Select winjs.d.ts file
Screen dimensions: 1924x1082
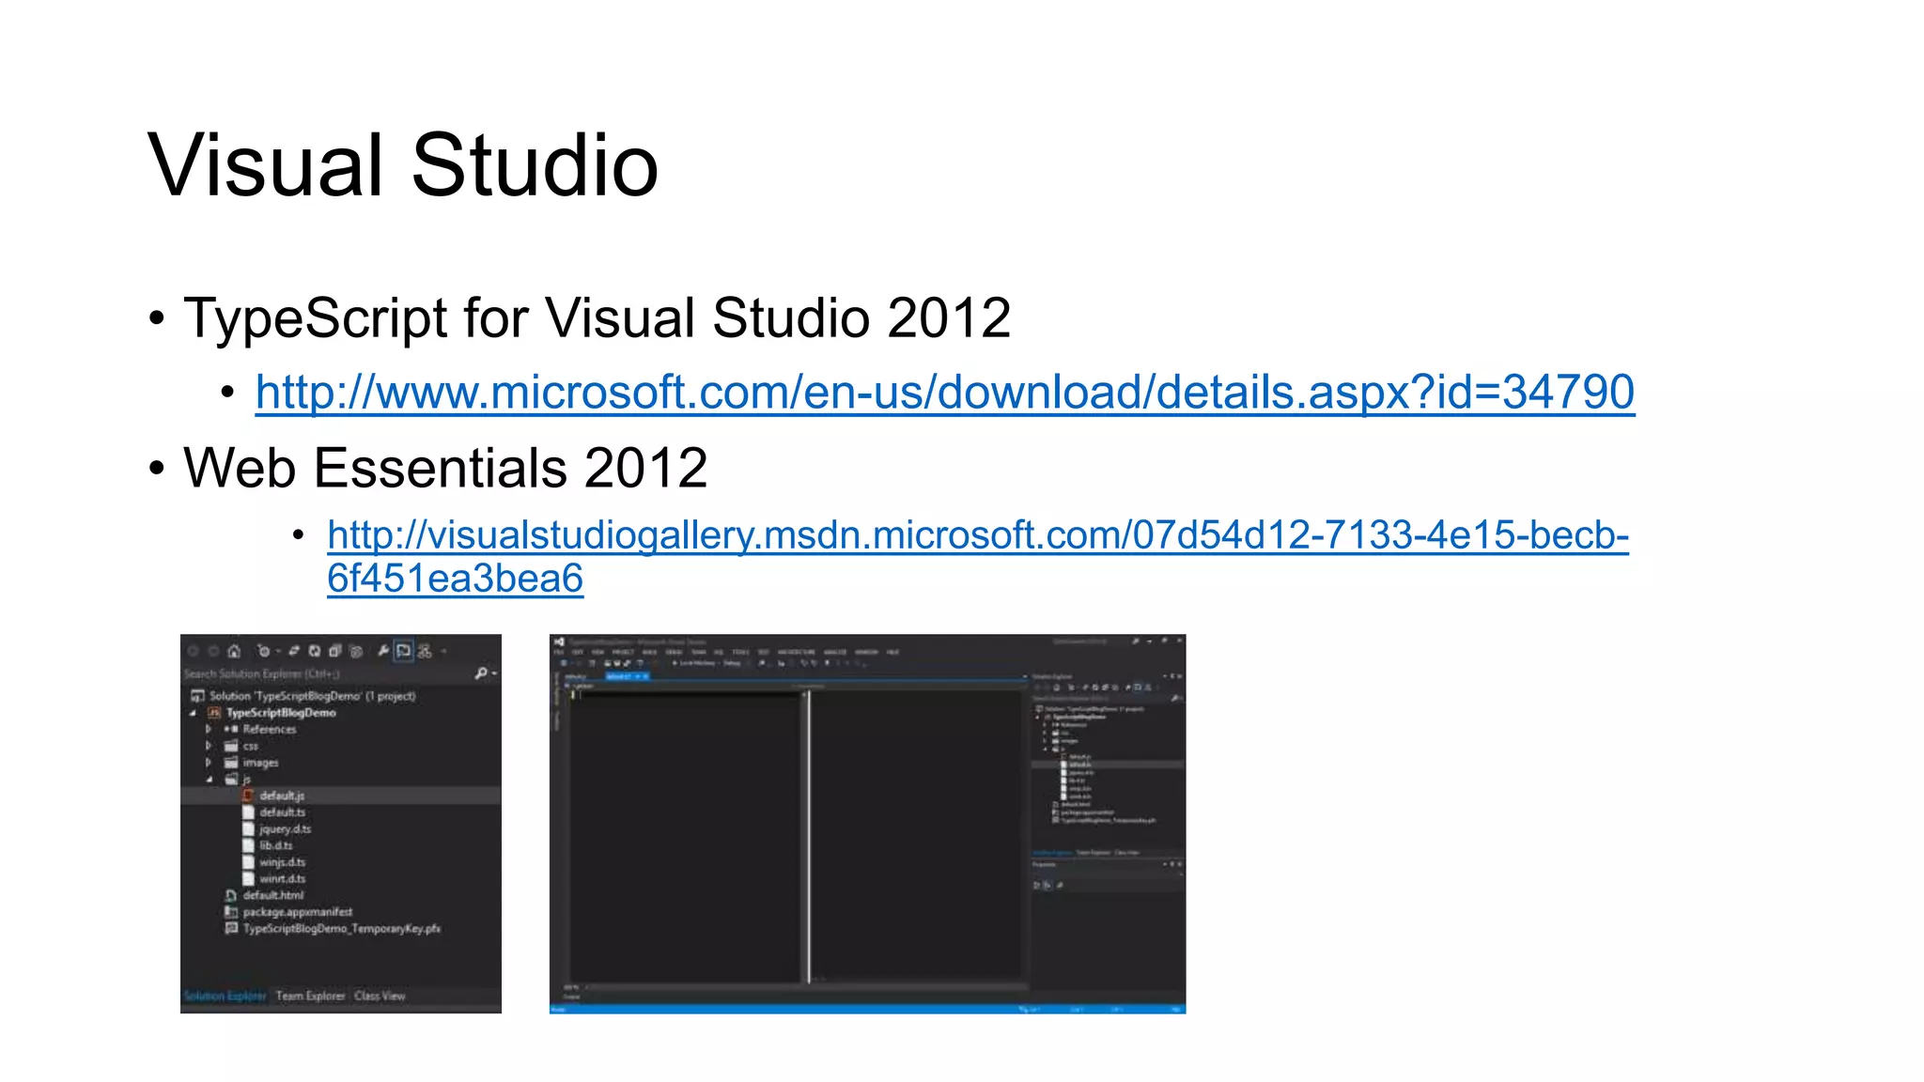[x=282, y=862]
